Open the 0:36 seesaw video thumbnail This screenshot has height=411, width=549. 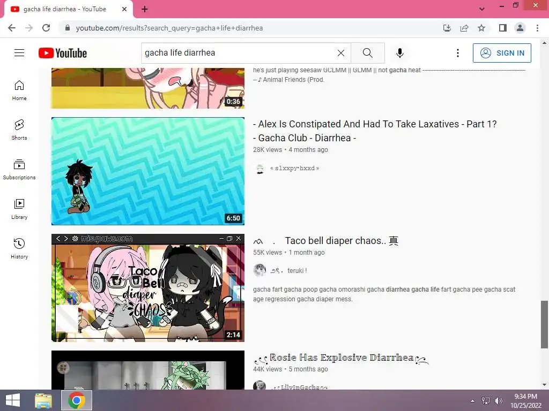tap(148, 88)
